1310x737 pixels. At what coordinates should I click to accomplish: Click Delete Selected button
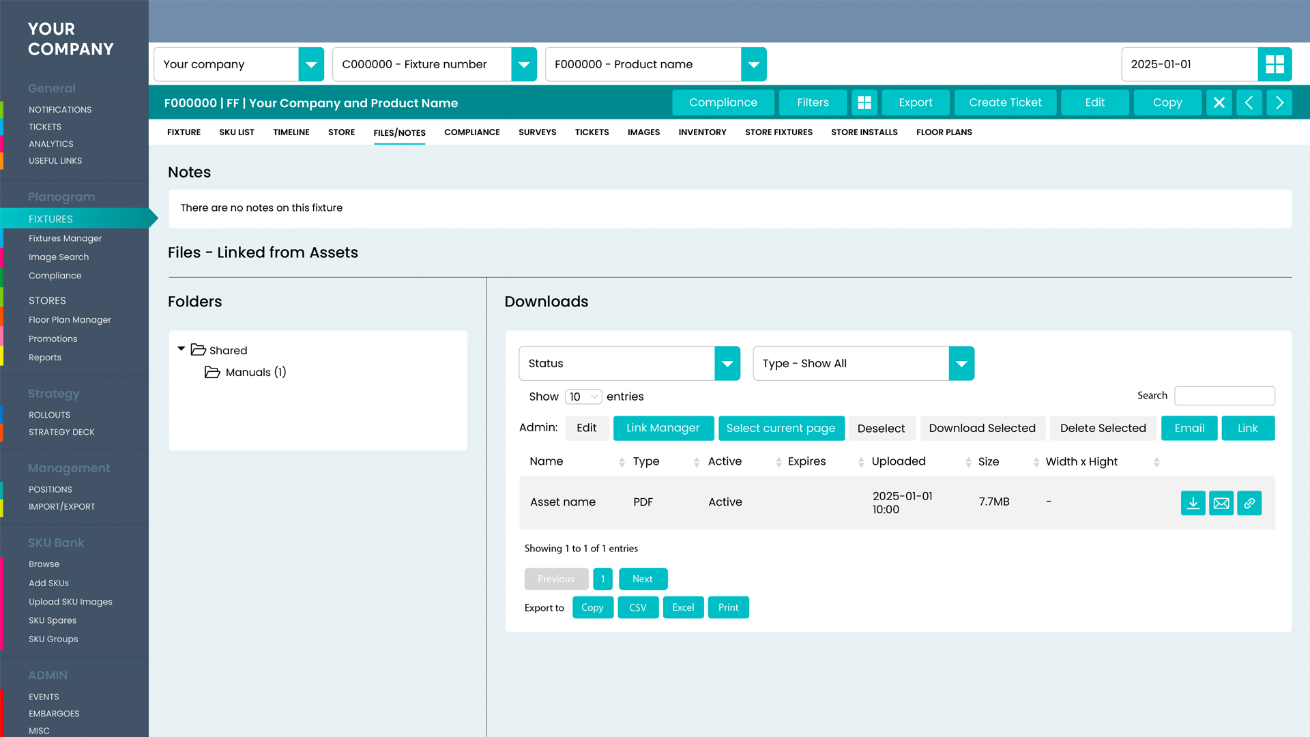1103,428
